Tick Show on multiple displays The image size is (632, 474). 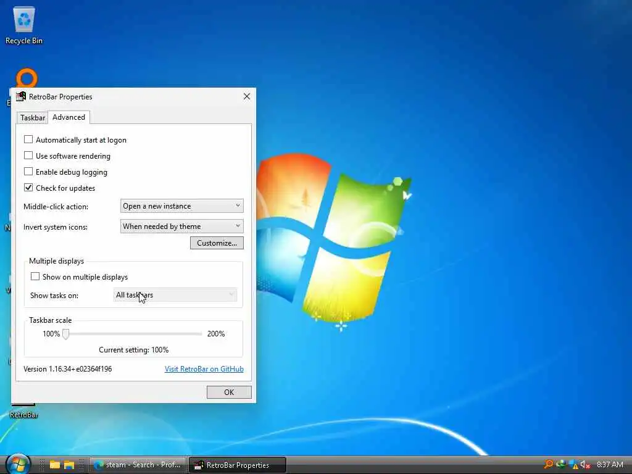click(x=35, y=276)
